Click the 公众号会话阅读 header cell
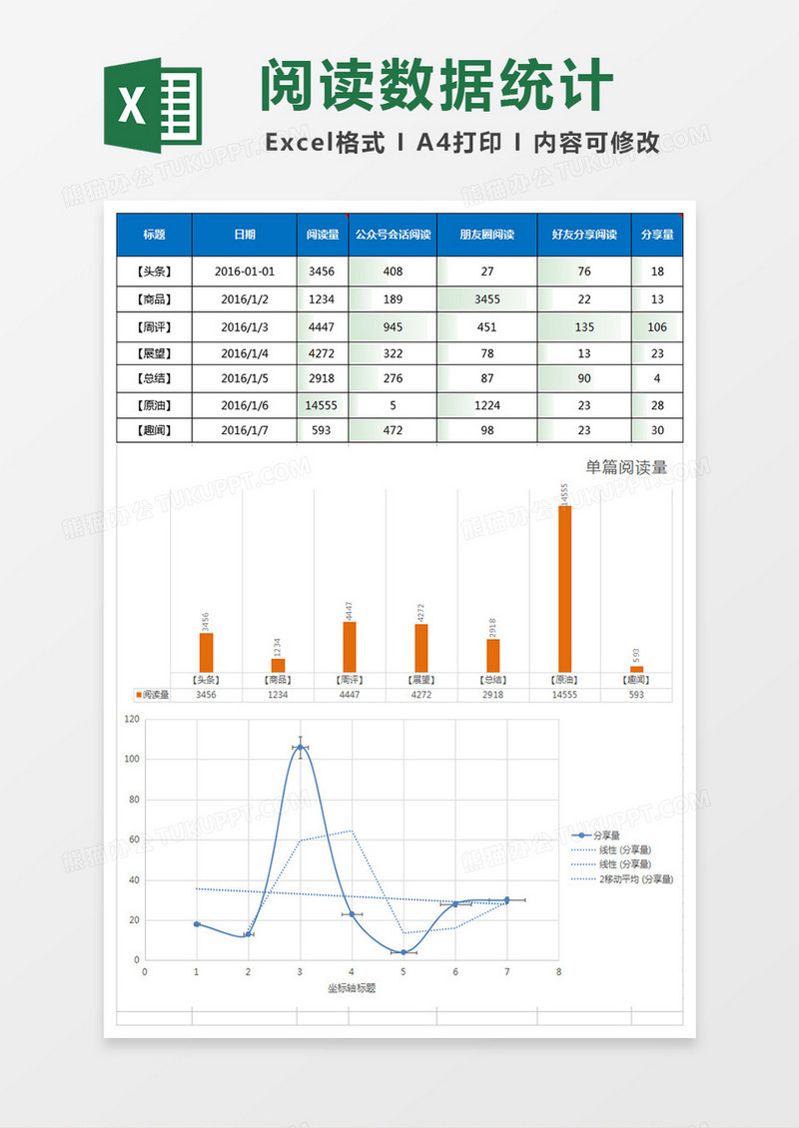 (393, 235)
